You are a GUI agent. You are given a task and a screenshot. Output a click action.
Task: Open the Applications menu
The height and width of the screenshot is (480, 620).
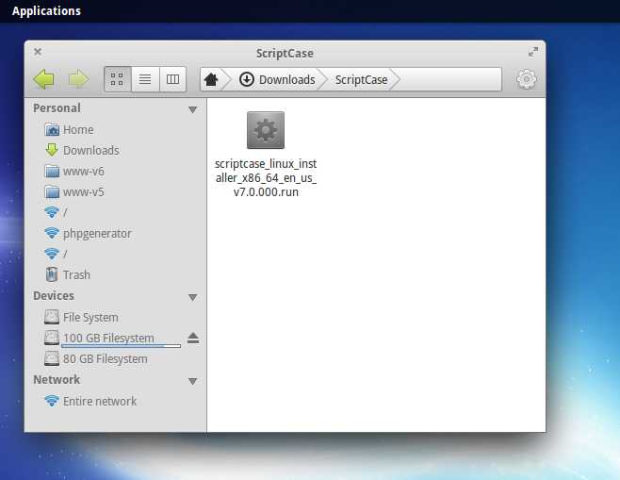click(46, 10)
